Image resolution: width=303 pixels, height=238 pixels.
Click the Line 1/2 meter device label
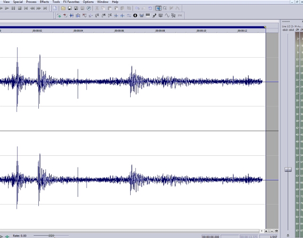pyautogui.click(x=292, y=26)
